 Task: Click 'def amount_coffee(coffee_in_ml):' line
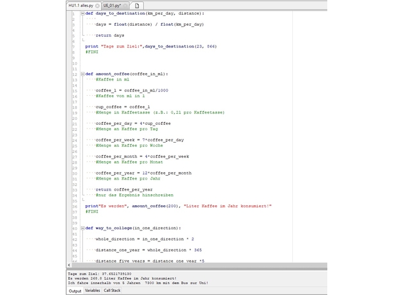126,74
